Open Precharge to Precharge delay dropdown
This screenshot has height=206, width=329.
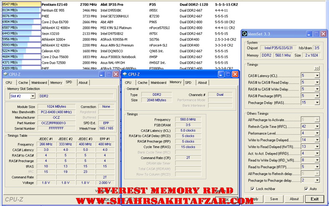pyautogui.click(x=317, y=180)
